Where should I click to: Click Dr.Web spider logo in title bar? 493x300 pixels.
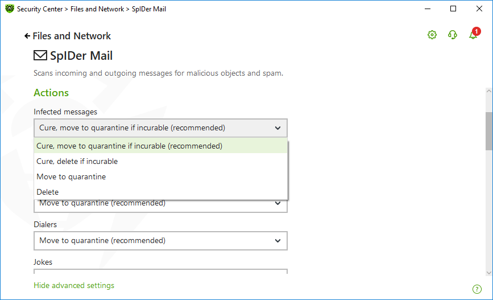point(9,9)
